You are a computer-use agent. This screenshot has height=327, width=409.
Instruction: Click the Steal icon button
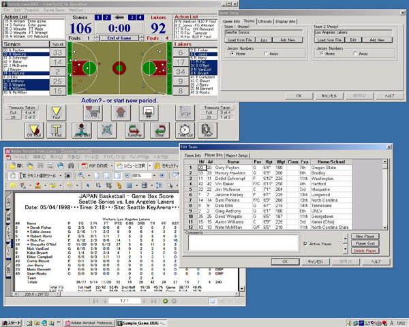coord(159,129)
